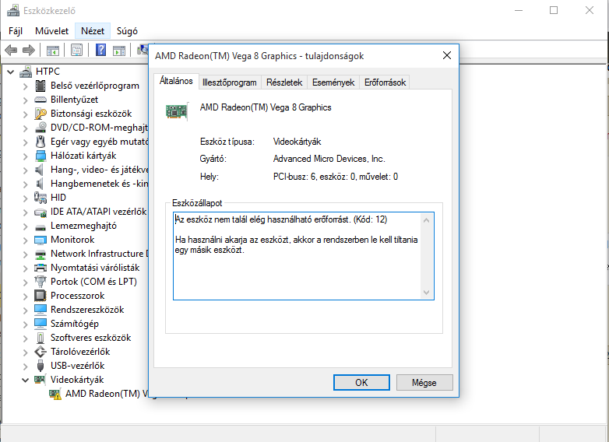Screen dimensions: 609x442
Task: Expand the Processzorok category
Action: point(25,296)
